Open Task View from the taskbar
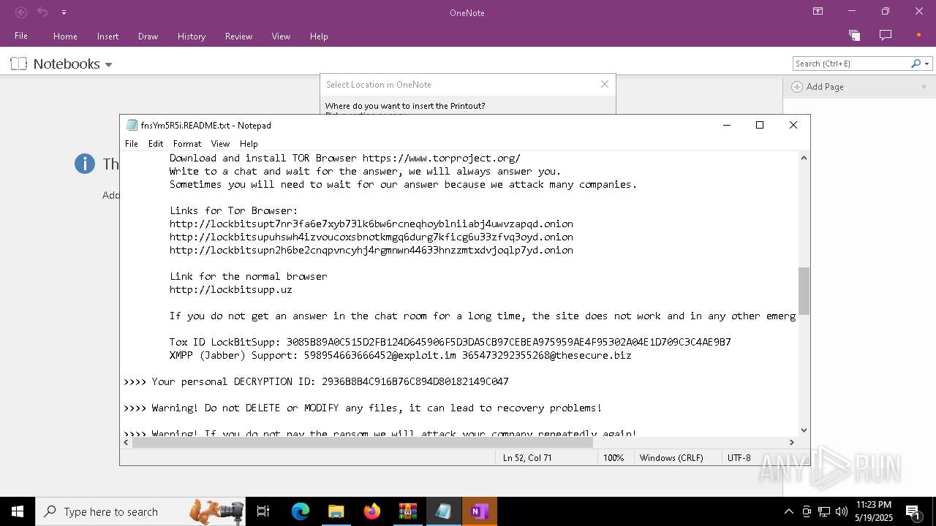The image size is (936, 526). point(263,511)
